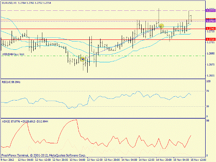This screenshot has height=162, width=216.
Task: Select the purple dashed horizontal line at 1.2773
Action: pyautogui.click(x=103, y=10)
